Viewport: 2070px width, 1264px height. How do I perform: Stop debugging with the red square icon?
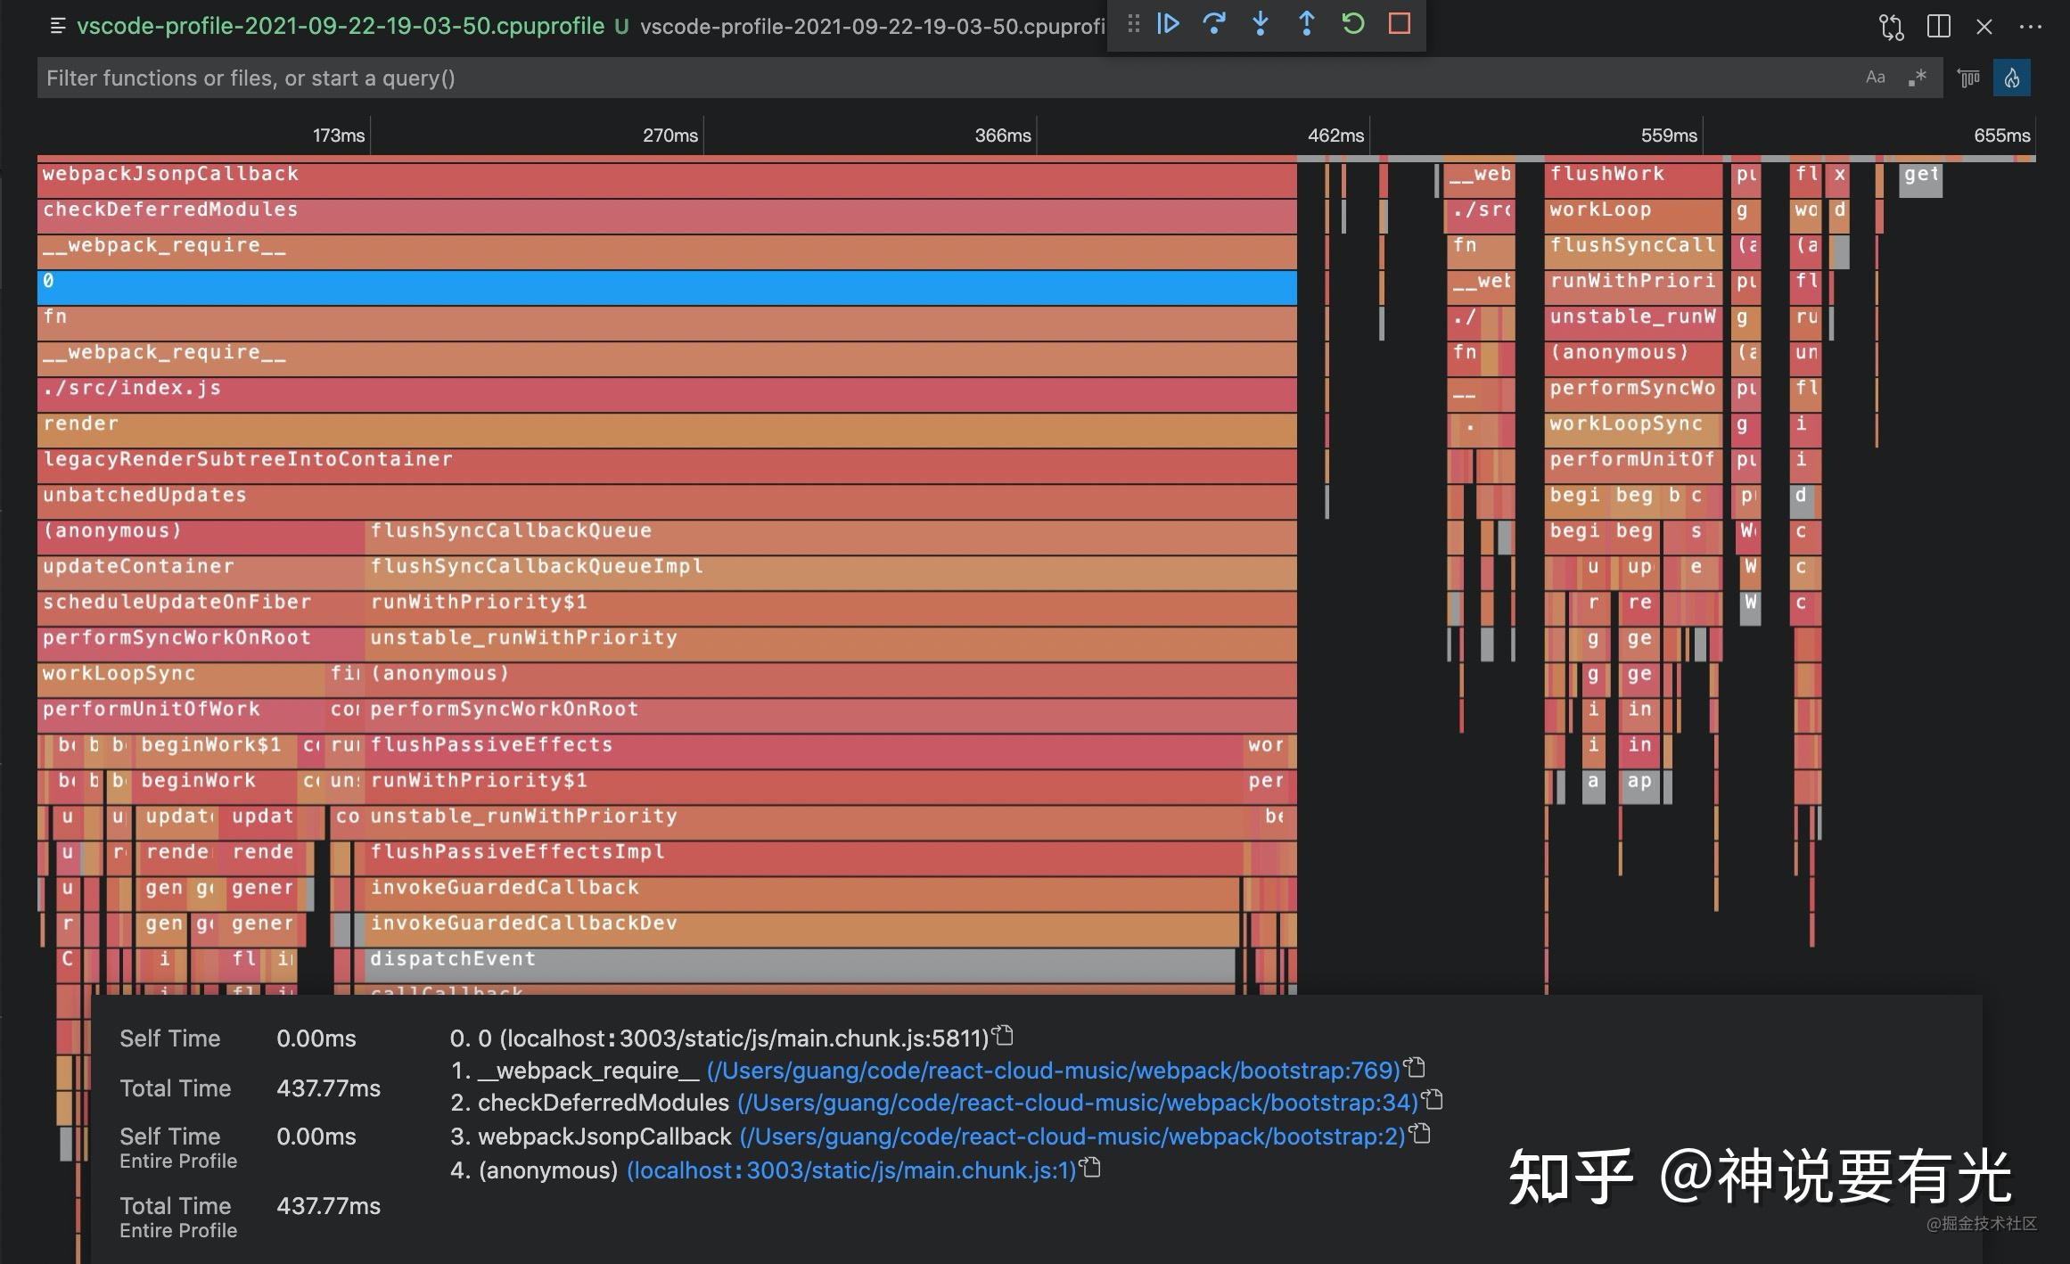coord(1401,24)
